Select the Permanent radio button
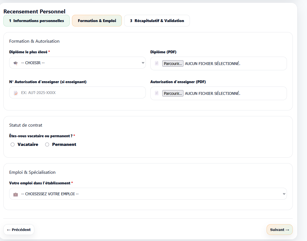This screenshot has height=241, width=307. 47,144
